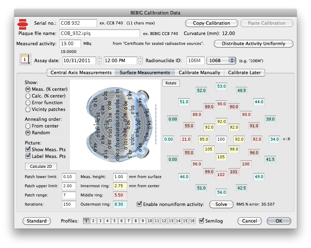Viewport: 311px width, 248px height.
Task: Select profile number 1
Action: click(86, 221)
